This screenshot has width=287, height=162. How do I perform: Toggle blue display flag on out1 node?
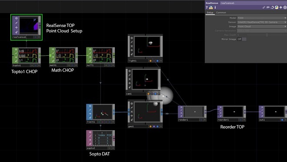click(282, 120)
